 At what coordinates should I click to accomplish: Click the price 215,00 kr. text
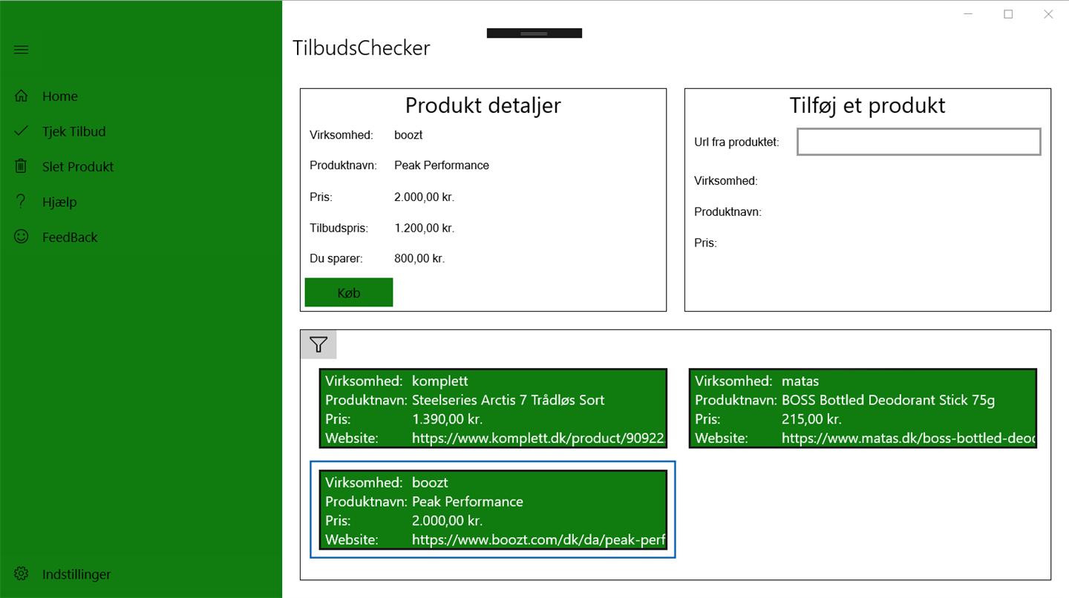tap(811, 419)
